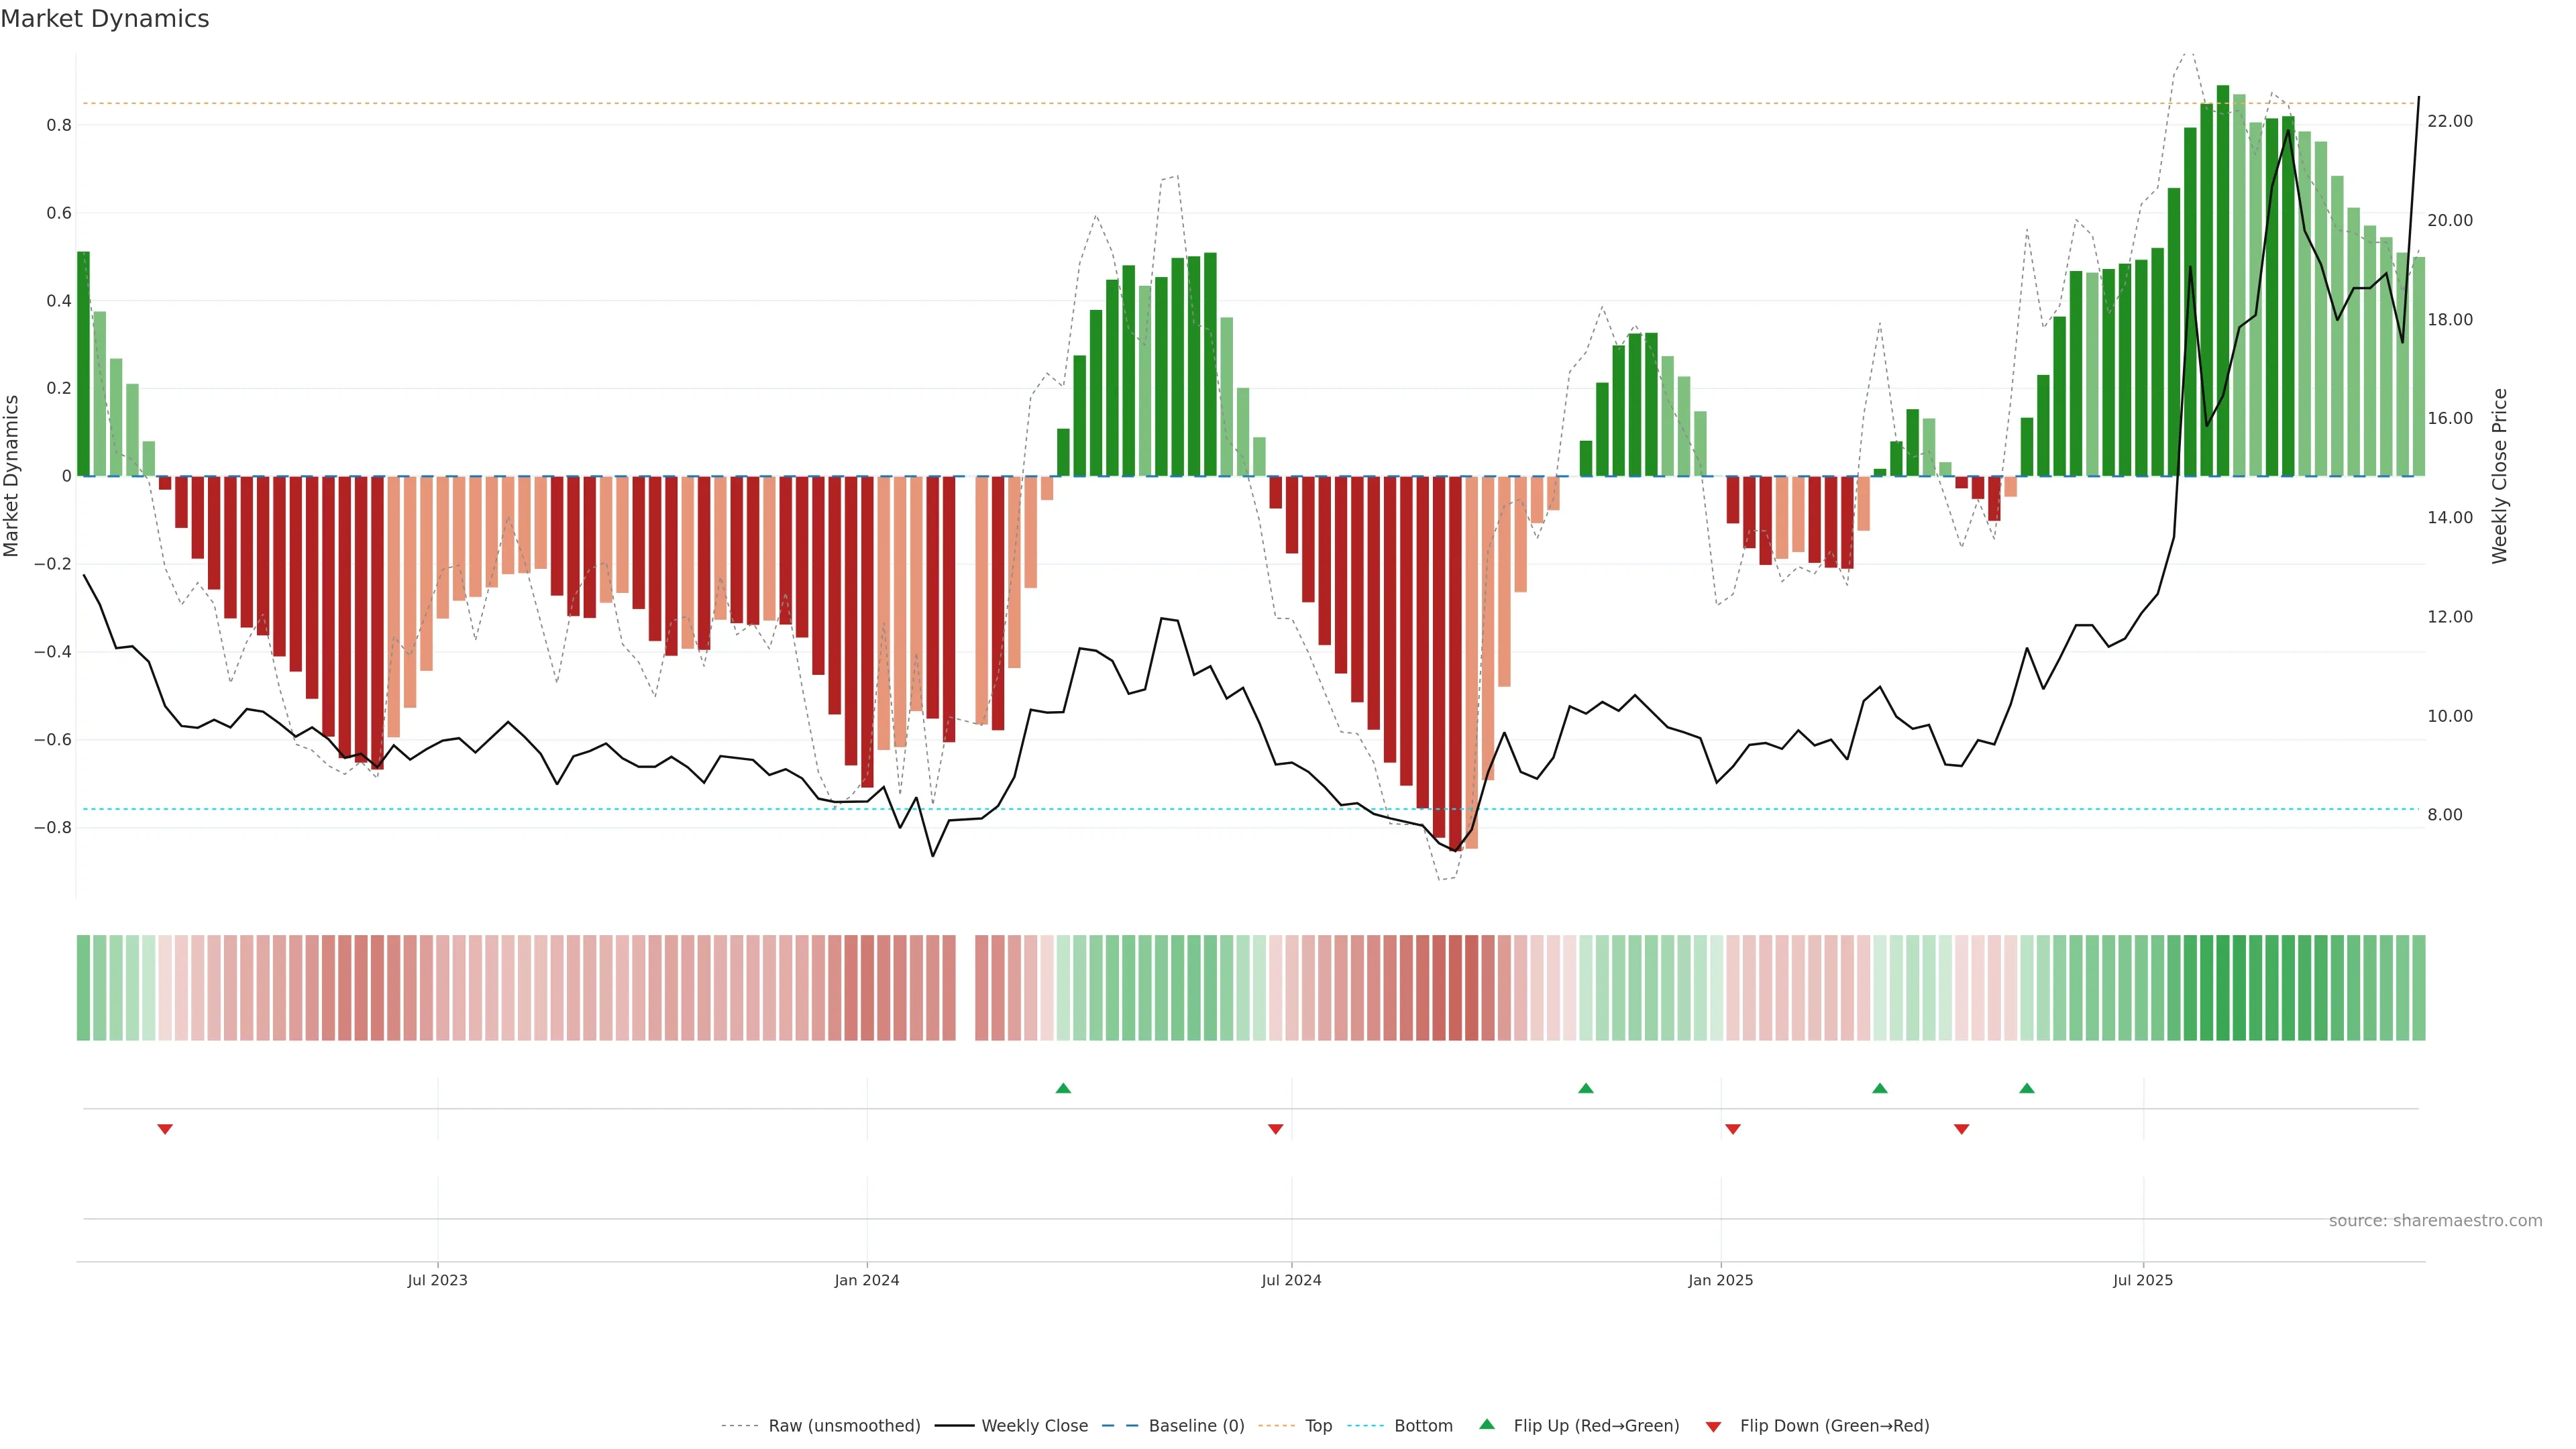
Task: Click the rightmost red Flip Down triangle marker
Action: pos(1961,1129)
